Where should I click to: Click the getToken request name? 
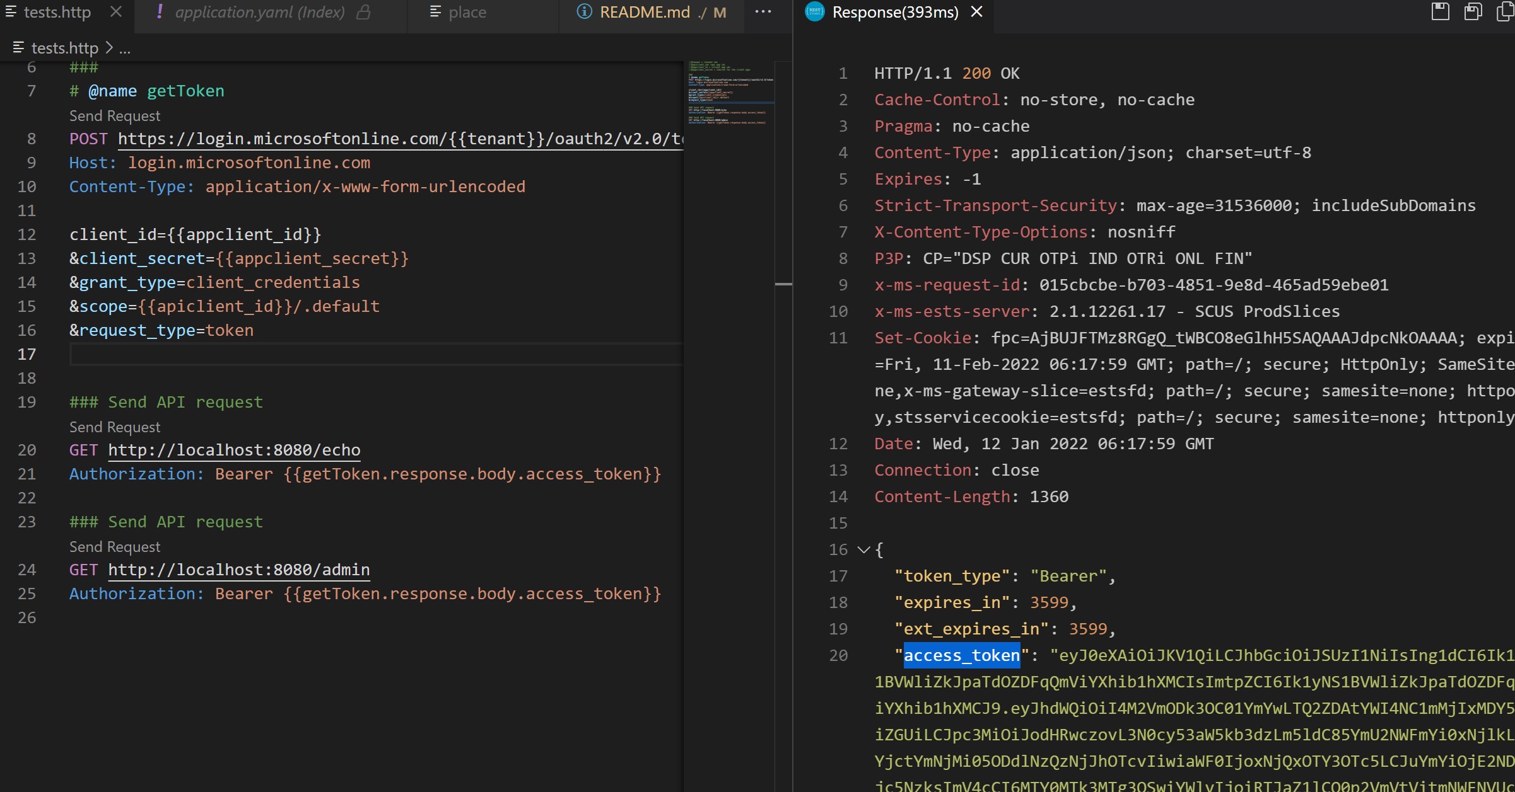[x=185, y=91]
